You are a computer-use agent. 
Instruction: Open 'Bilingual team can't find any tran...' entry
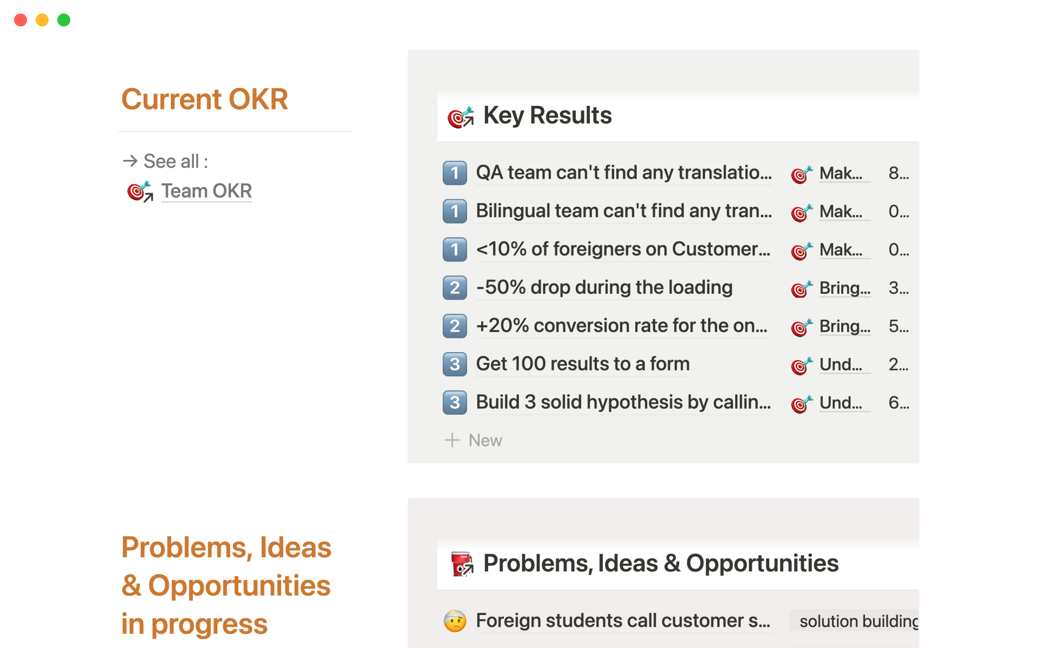coord(623,211)
